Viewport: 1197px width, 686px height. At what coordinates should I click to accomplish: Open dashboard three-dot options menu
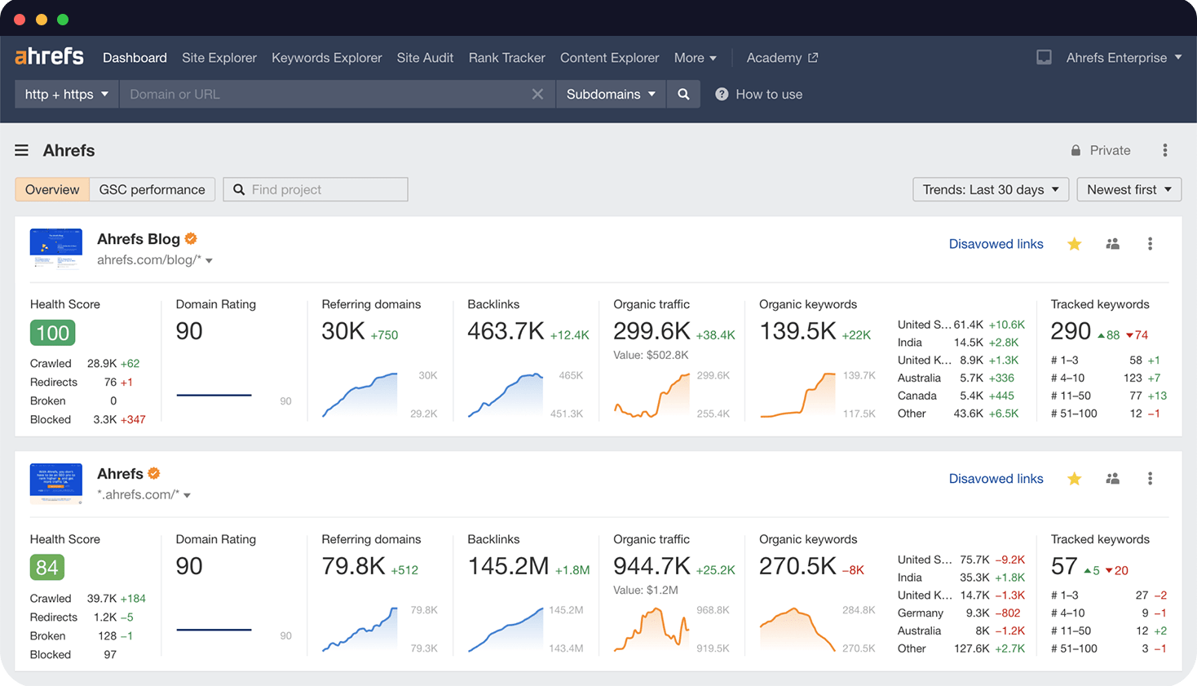click(1165, 150)
